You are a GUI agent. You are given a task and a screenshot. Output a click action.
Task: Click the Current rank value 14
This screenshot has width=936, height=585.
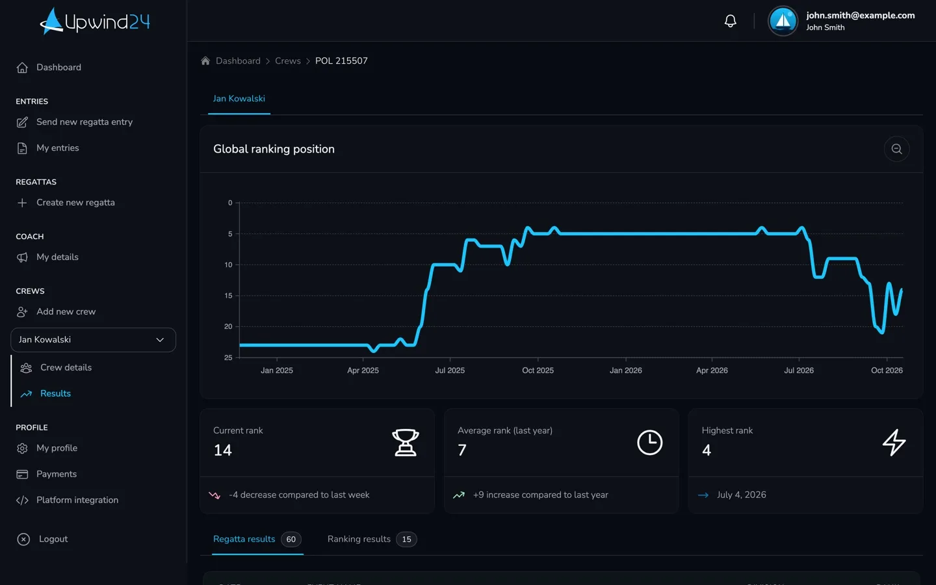[223, 450]
